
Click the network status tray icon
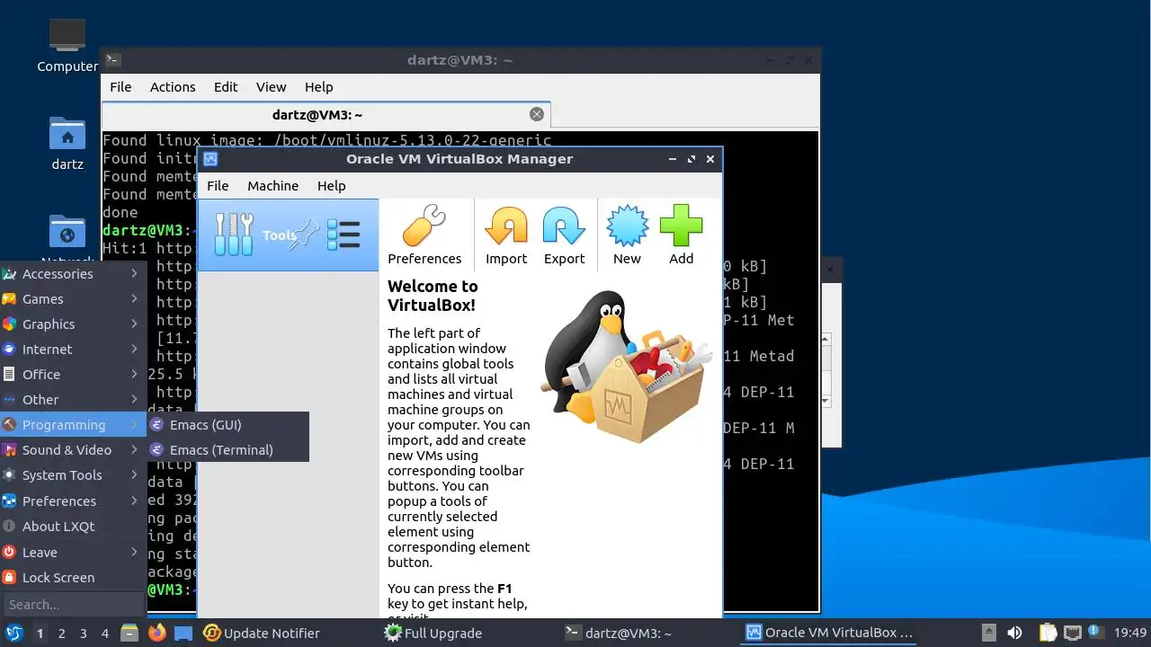coord(1072,633)
